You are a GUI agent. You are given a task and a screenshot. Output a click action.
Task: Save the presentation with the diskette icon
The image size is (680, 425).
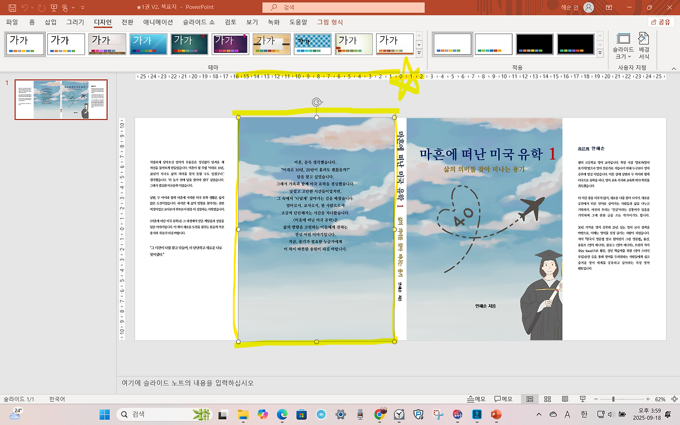[x=12, y=7]
